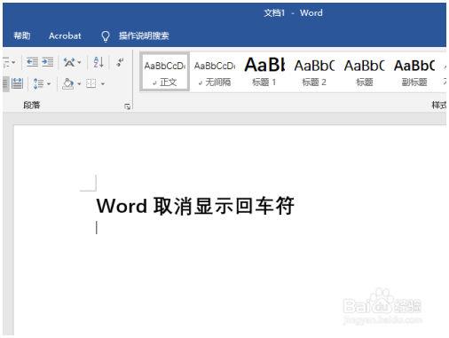Click the Distributed alignment icon
Viewport: 449px width, 338px height.
(x=17, y=83)
